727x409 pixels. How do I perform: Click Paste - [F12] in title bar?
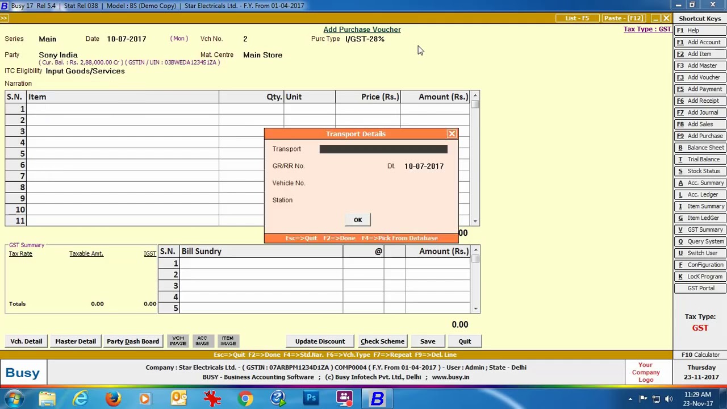(624, 18)
